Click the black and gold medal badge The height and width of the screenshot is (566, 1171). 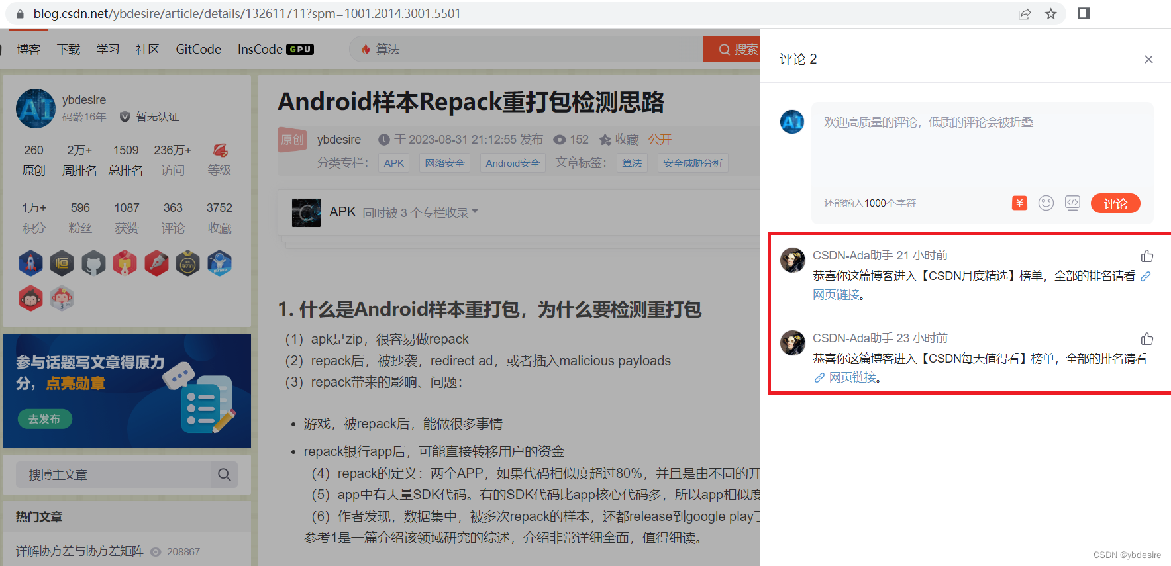[187, 263]
